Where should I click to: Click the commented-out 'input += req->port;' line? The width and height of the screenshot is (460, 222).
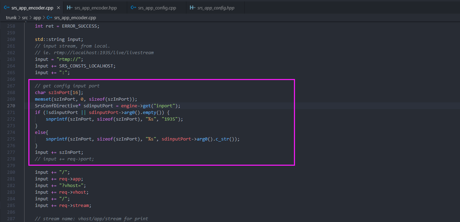[x=64, y=159]
